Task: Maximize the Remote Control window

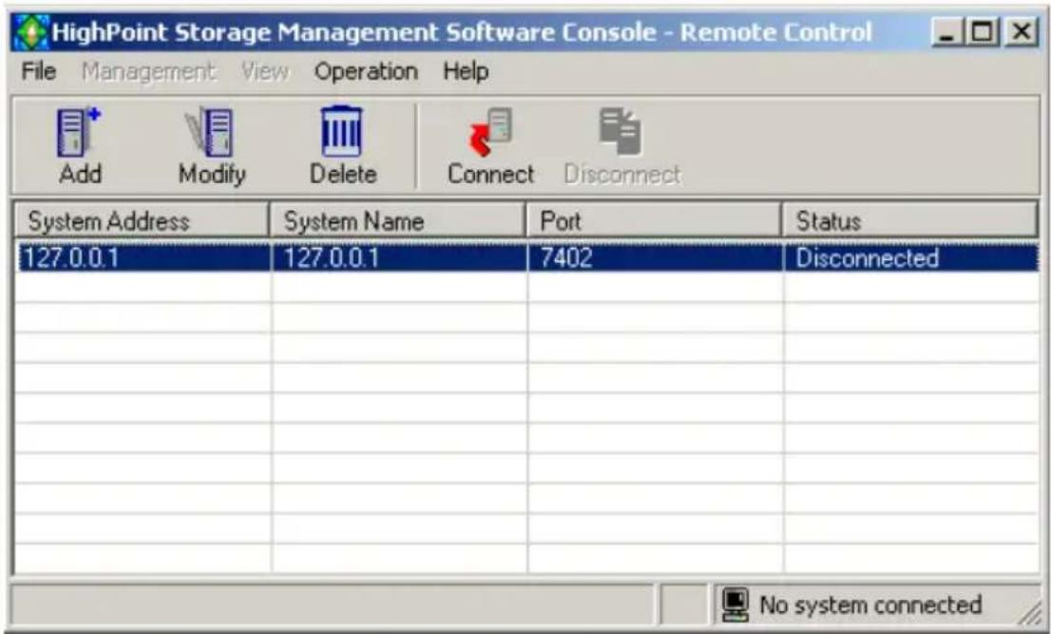Action: point(983,31)
